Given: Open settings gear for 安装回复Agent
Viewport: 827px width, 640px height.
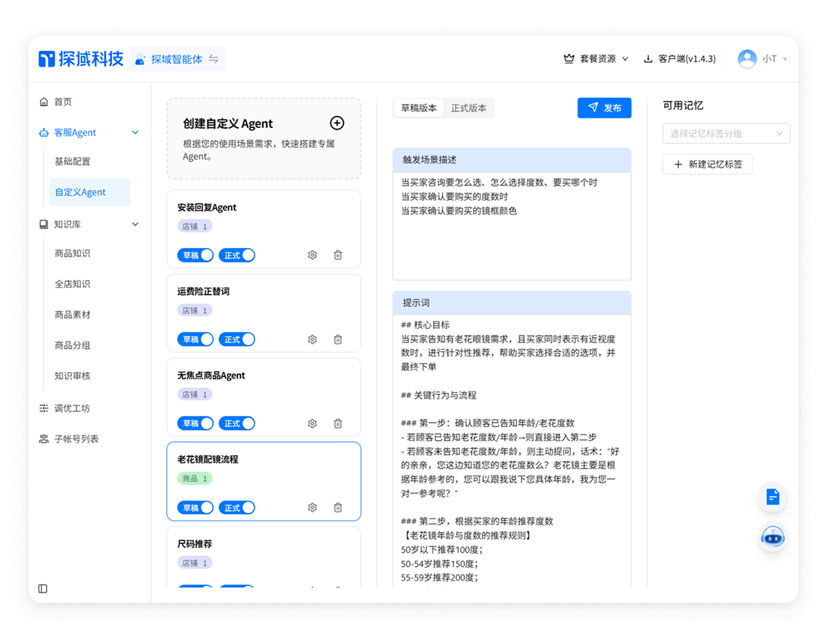Looking at the screenshot, I should pos(312,255).
